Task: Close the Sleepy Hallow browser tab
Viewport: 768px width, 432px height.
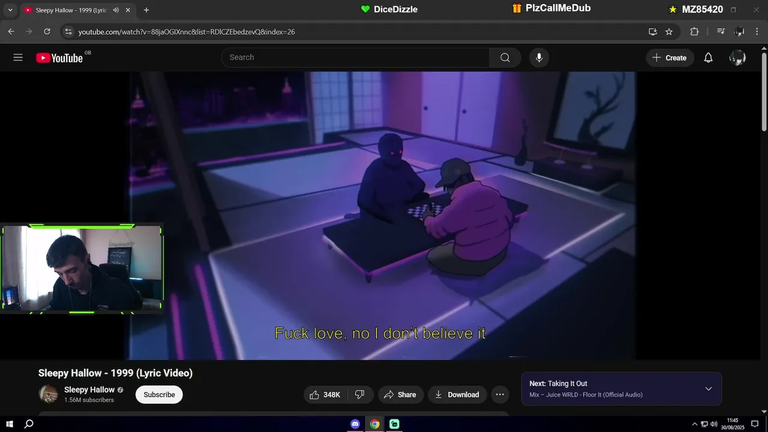Action: coord(128,10)
